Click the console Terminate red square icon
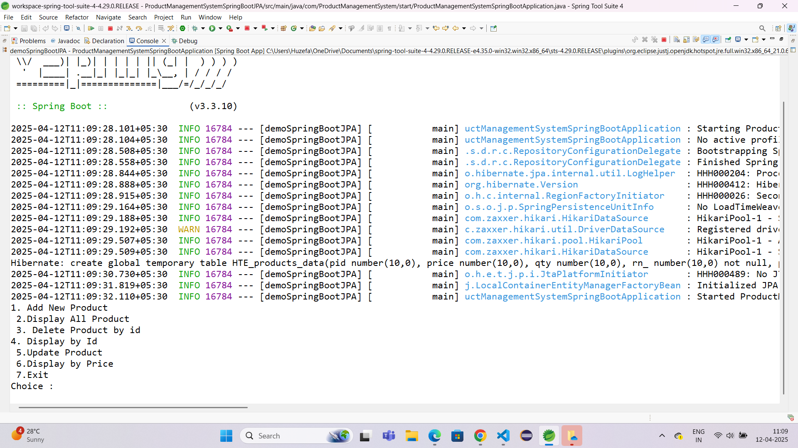Image resolution: width=798 pixels, height=448 pixels. pos(664,40)
